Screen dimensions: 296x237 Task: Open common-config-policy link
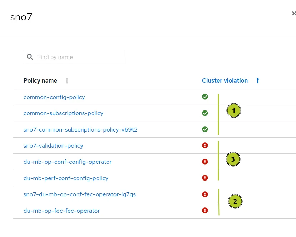[54, 97]
